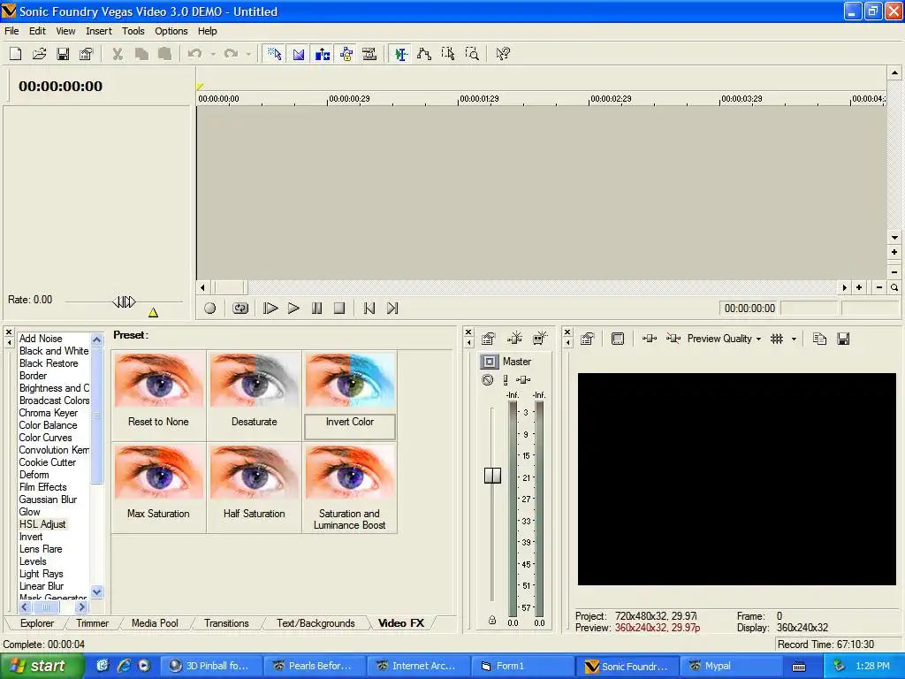Toggle Automatic Crossfades button

[299, 54]
